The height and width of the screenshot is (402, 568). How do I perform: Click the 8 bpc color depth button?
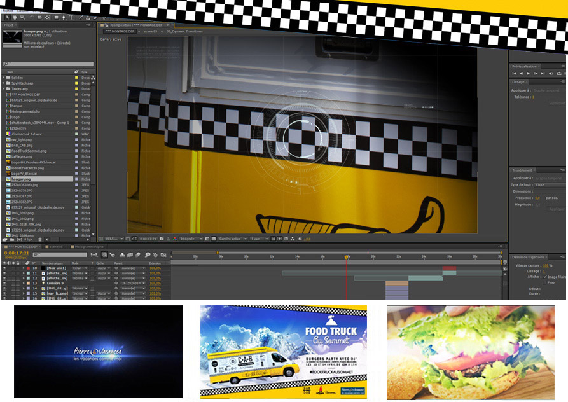[29, 239]
